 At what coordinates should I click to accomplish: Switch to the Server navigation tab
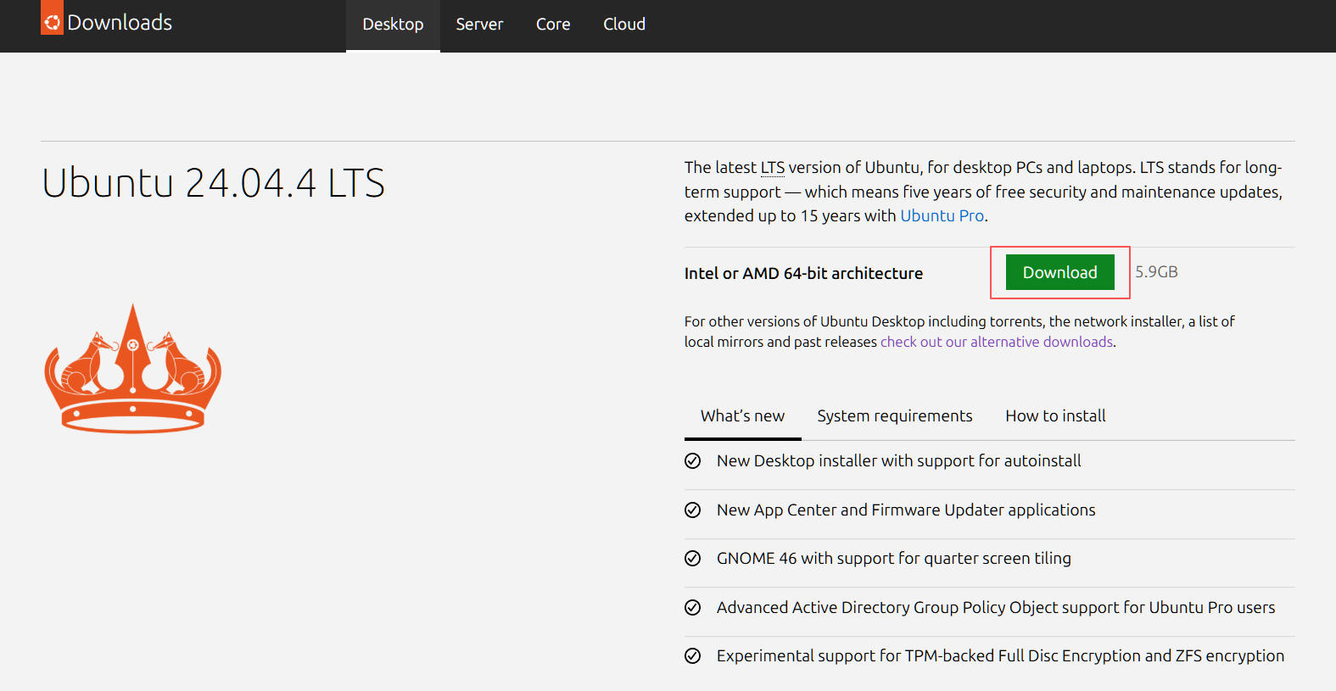479,25
